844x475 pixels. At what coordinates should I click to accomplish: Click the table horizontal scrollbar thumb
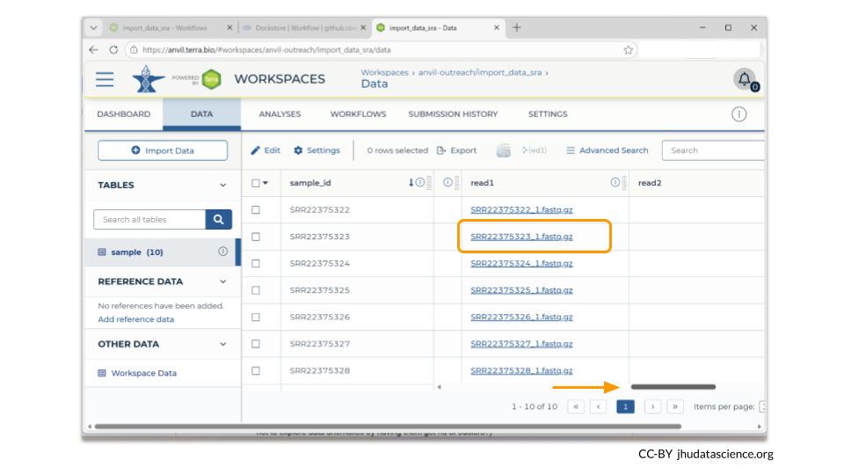point(673,387)
